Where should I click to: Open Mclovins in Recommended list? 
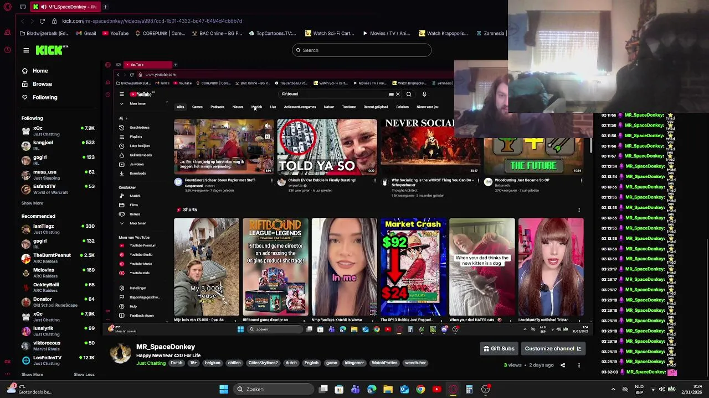click(x=58, y=273)
